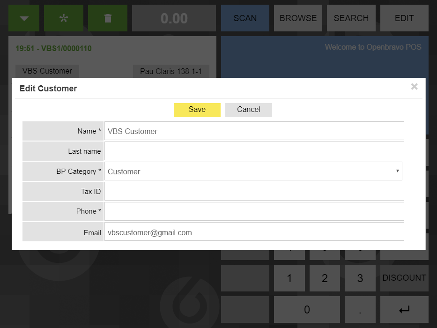The width and height of the screenshot is (437, 328).
Task: Click the Name input field
Action: click(254, 131)
